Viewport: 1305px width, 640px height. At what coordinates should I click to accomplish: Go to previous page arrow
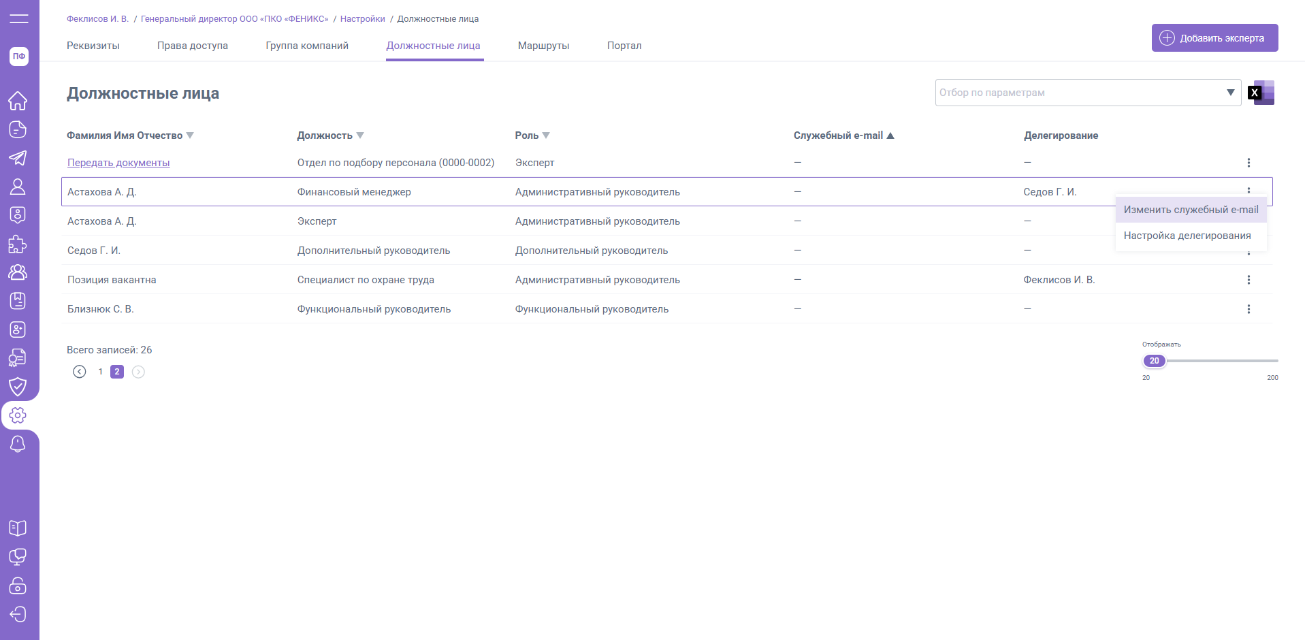80,372
